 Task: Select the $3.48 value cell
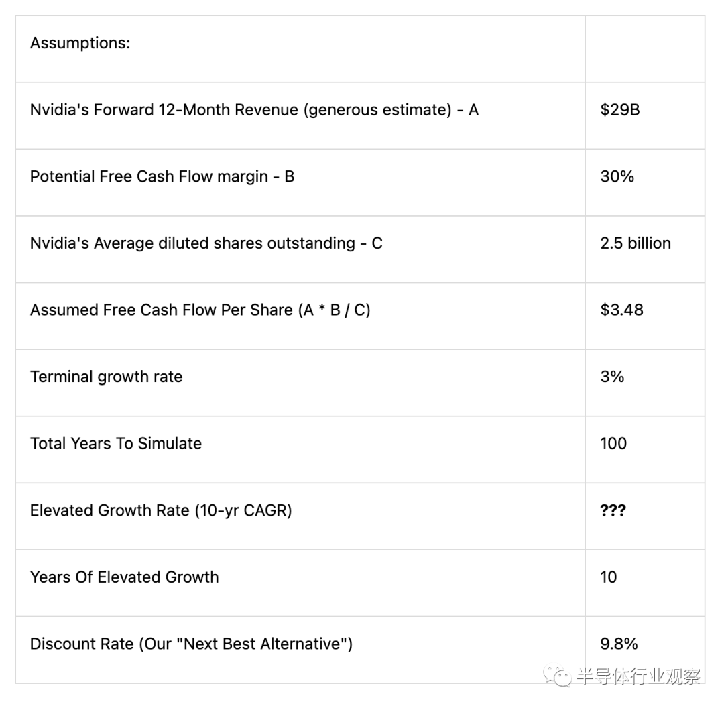[x=622, y=310]
